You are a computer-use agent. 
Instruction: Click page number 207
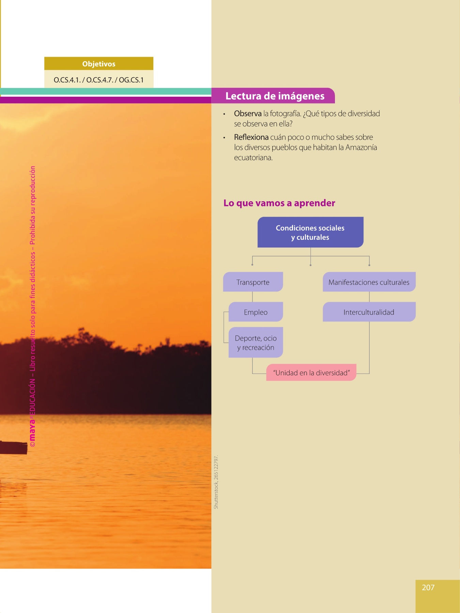coord(428,587)
